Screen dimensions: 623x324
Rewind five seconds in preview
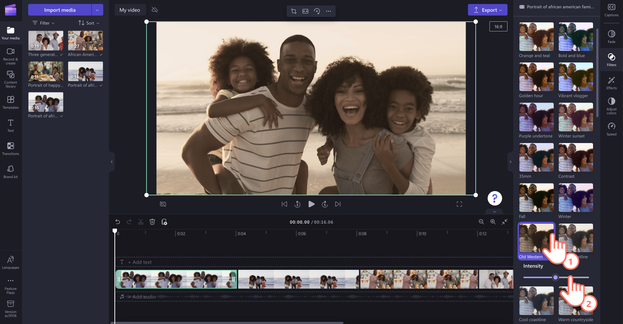(x=297, y=204)
